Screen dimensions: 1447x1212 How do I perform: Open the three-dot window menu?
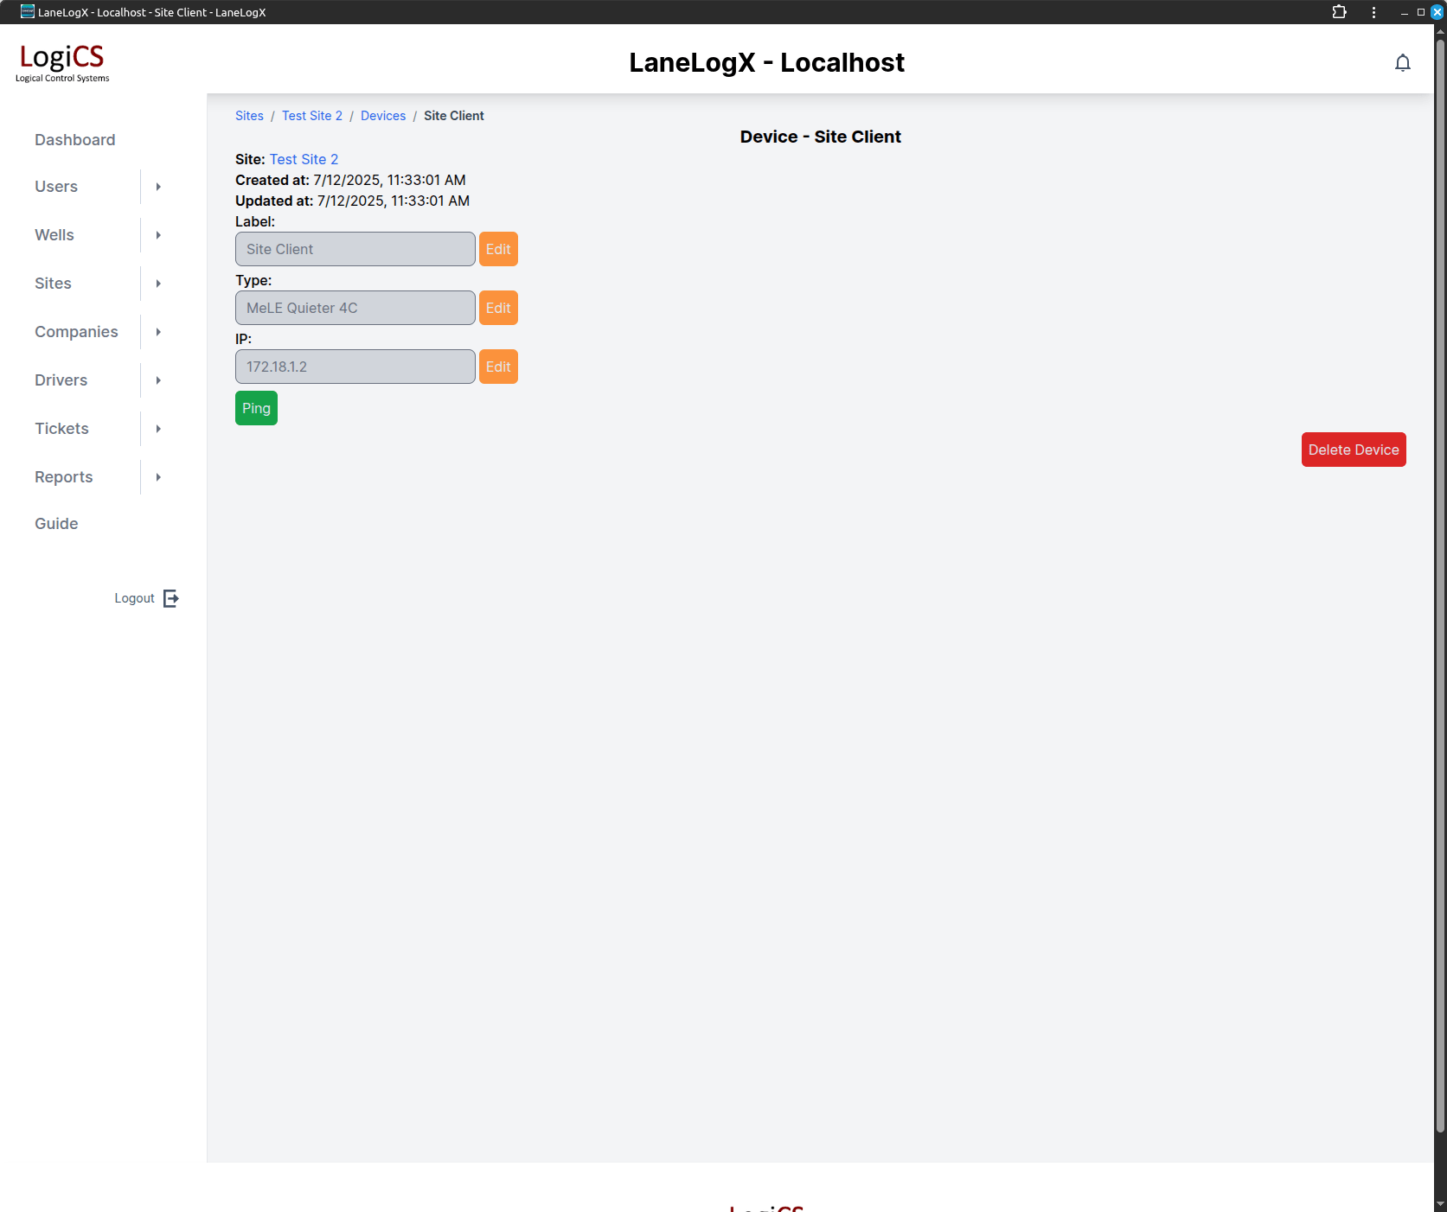pyautogui.click(x=1373, y=12)
